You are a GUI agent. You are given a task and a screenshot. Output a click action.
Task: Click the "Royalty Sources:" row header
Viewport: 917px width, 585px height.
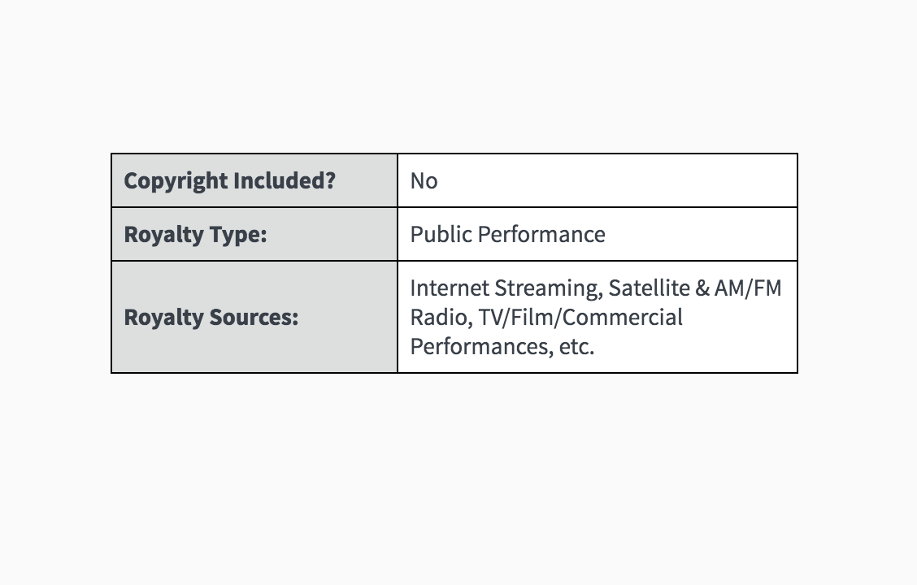(211, 317)
